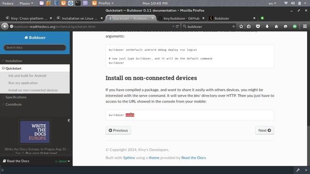Screen dimensions: 310x174
Task: Collapse the Quickstart sidebar section
Action: [3, 68]
